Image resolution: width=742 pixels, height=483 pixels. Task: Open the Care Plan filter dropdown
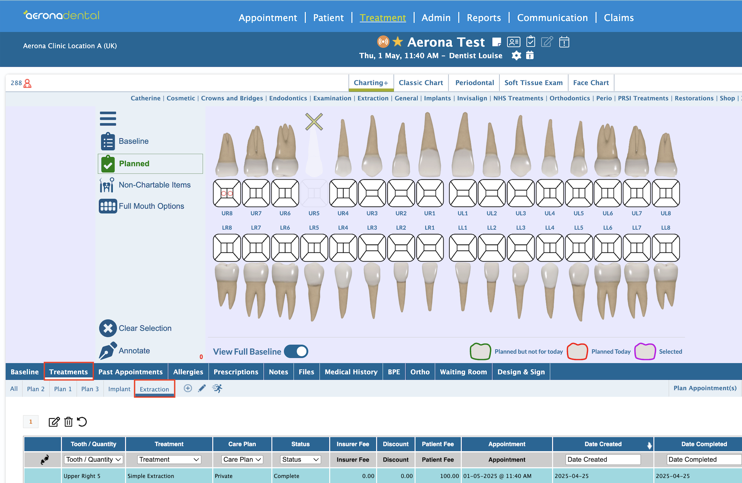tap(242, 460)
